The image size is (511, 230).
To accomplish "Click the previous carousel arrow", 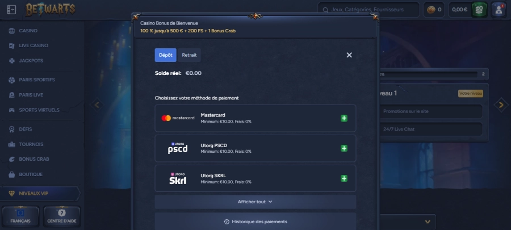I will coord(97,105).
